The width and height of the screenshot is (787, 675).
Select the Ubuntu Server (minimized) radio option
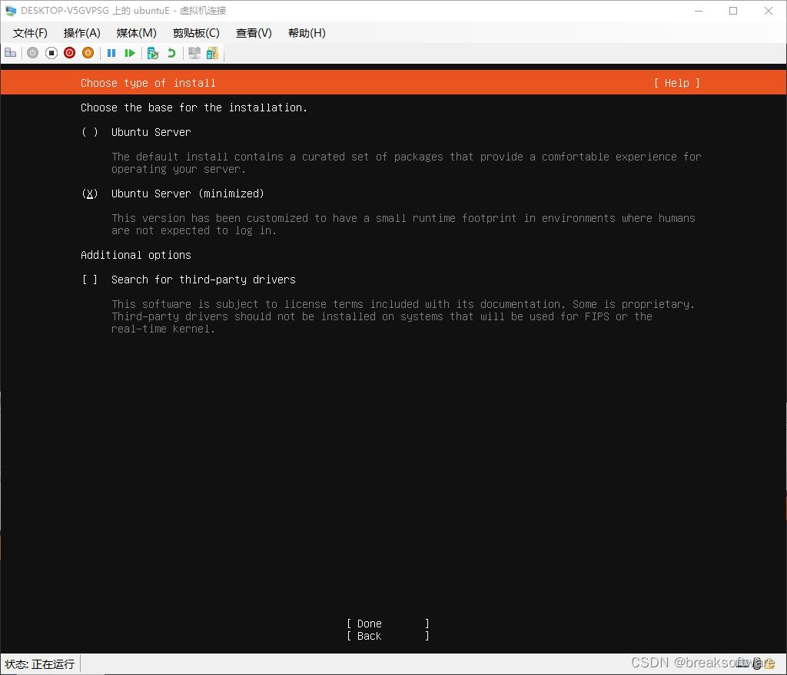[x=90, y=194]
